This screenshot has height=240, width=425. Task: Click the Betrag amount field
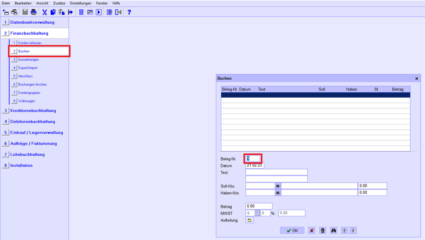click(259, 206)
